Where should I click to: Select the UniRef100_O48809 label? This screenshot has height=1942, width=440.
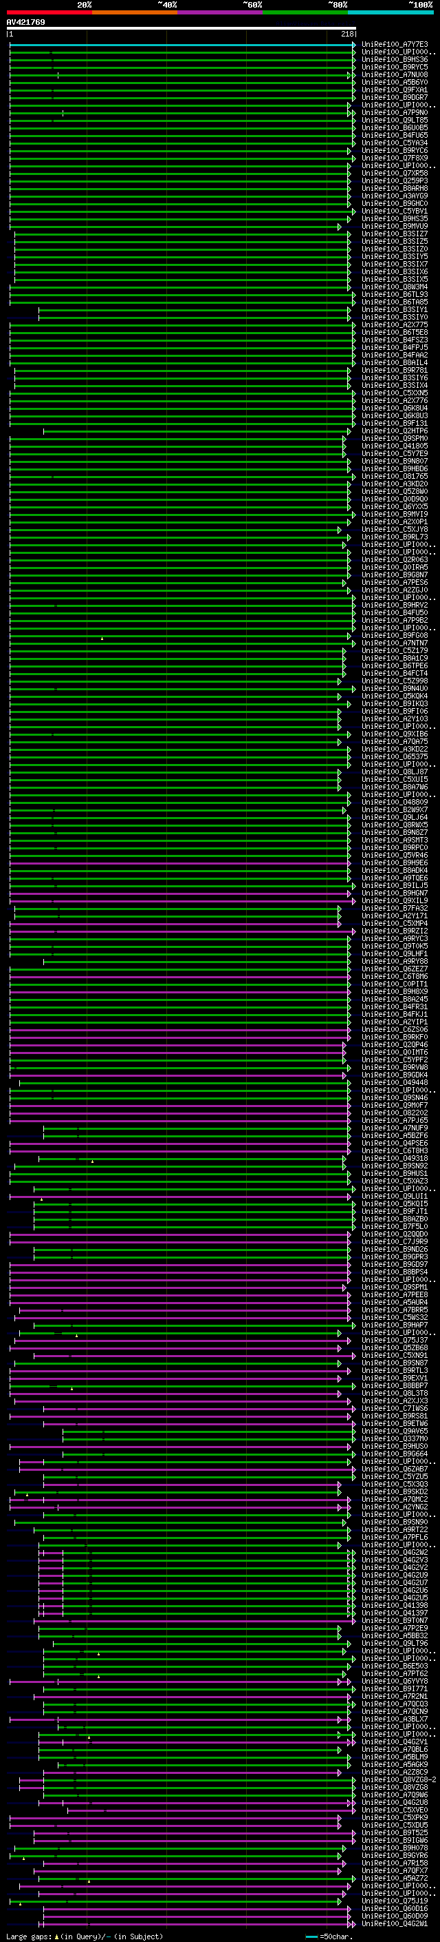395,802
